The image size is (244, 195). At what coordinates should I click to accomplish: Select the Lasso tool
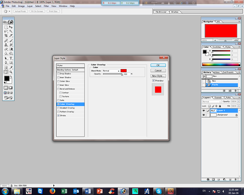[x=6, y=31]
